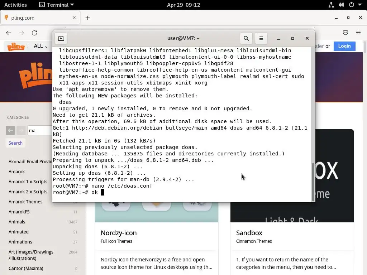367x275 pixels.
Task: Open Animated category
Action: click(x=19, y=232)
